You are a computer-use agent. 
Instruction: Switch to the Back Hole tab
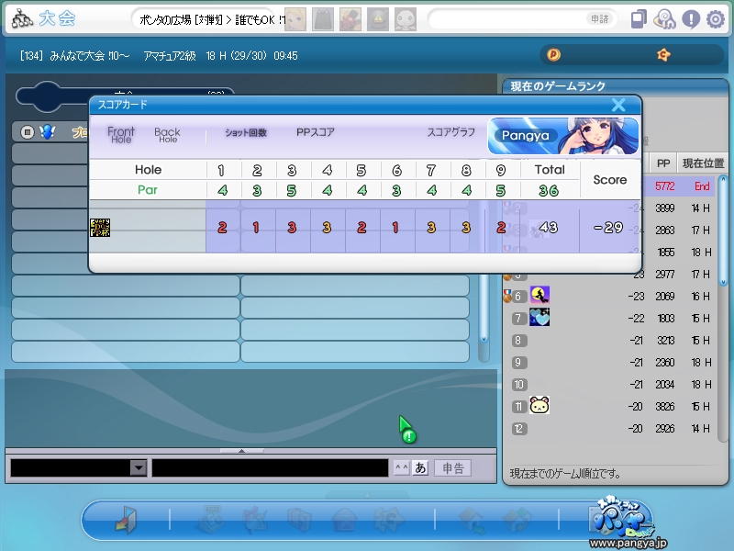[x=167, y=135]
